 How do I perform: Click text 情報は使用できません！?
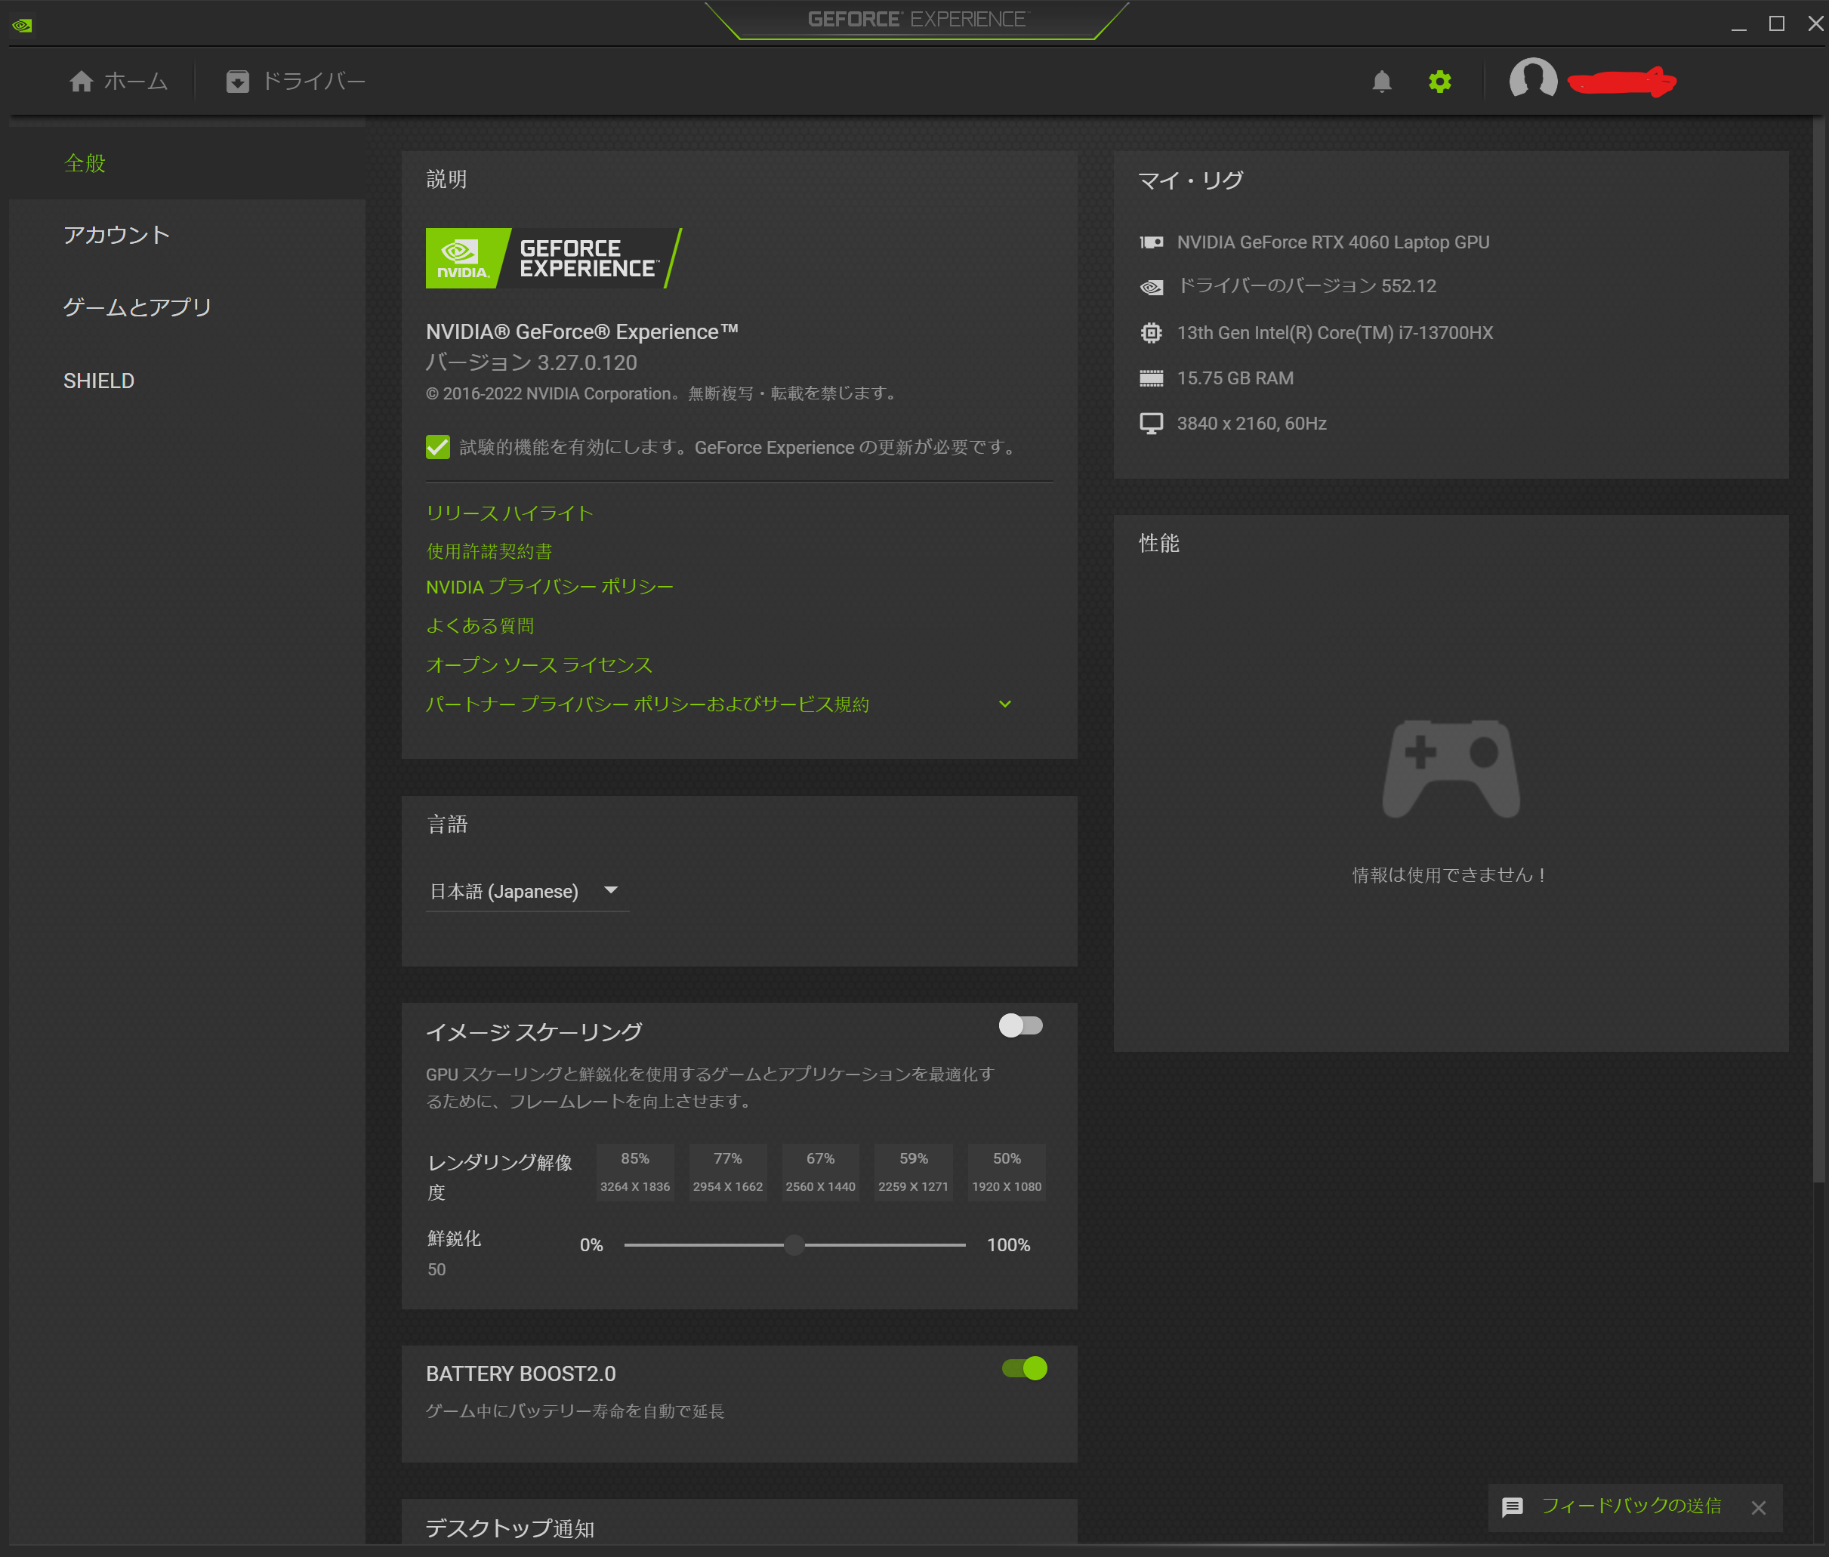coord(1449,874)
